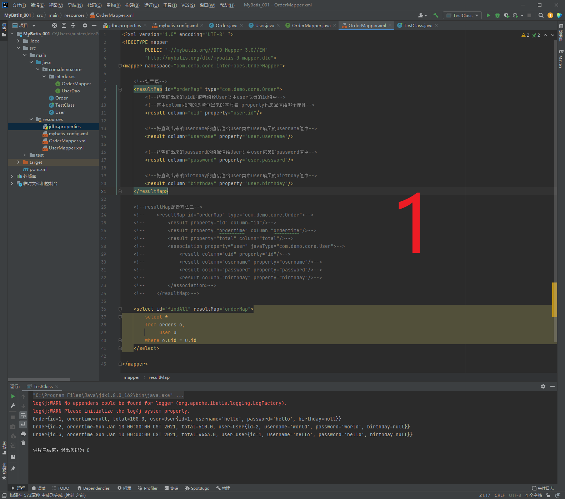This screenshot has width=565, height=499.
Task: Build project with the hammer icon
Action: [436, 15]
